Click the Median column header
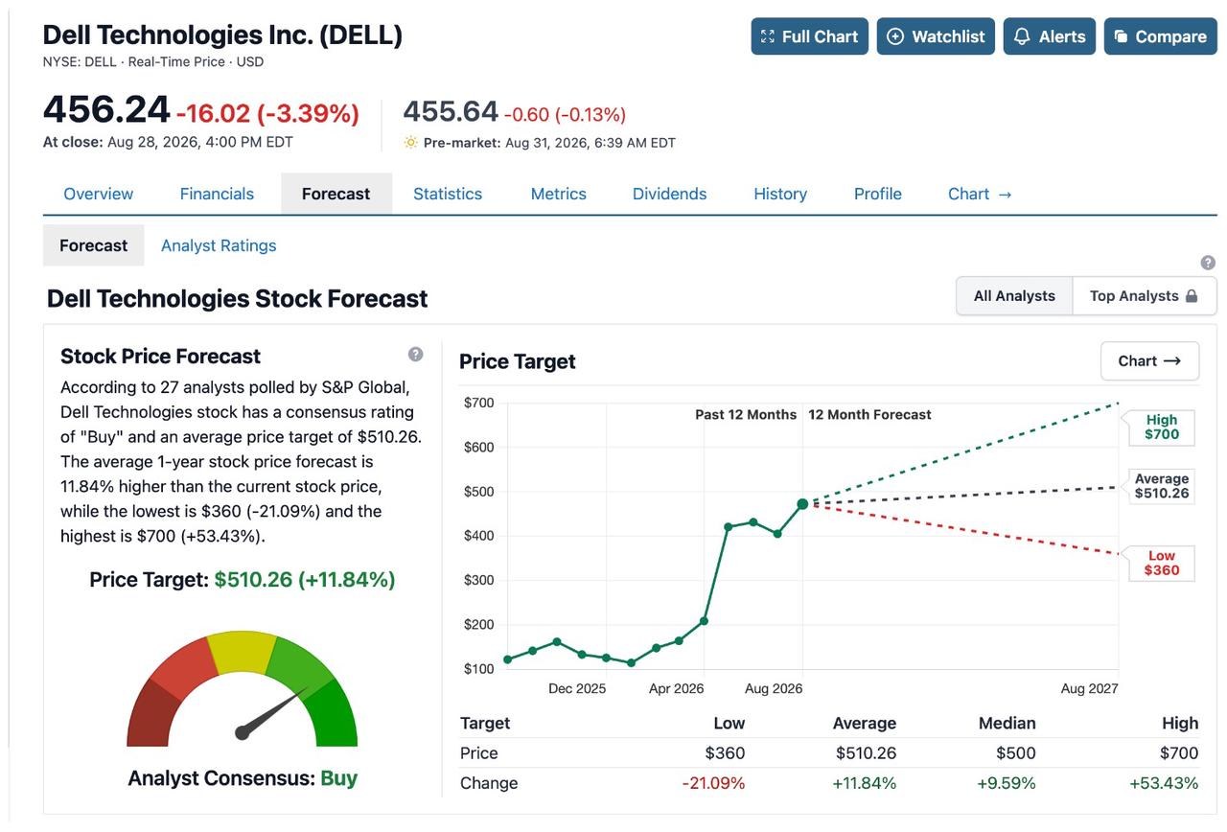Image resolution: width=1227 pixels, height=832 pixels. coord(1007,723)
